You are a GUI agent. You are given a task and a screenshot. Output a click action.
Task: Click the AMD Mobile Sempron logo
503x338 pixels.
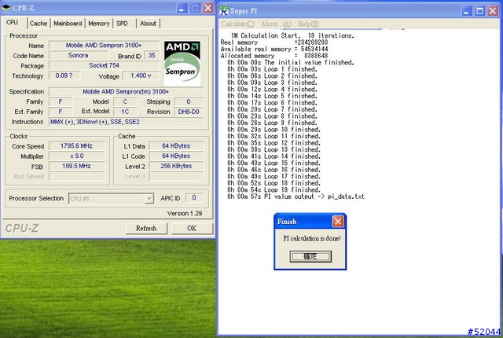[x=182, y=63]
